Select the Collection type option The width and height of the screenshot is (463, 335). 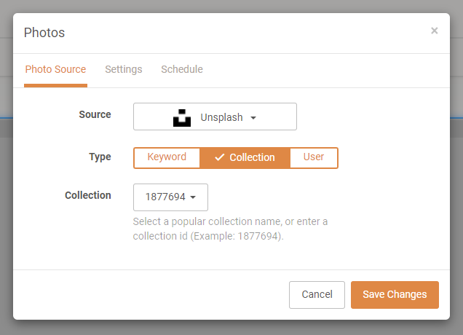245,158
